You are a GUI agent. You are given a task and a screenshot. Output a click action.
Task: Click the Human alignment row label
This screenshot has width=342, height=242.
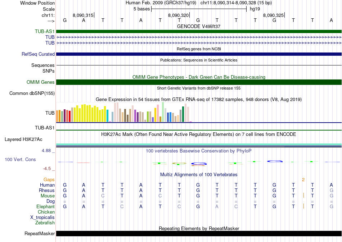[47, 185]
